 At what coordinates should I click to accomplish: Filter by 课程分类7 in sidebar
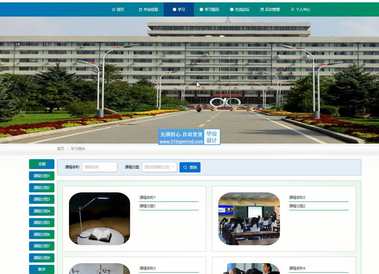(x=42, y=246)
